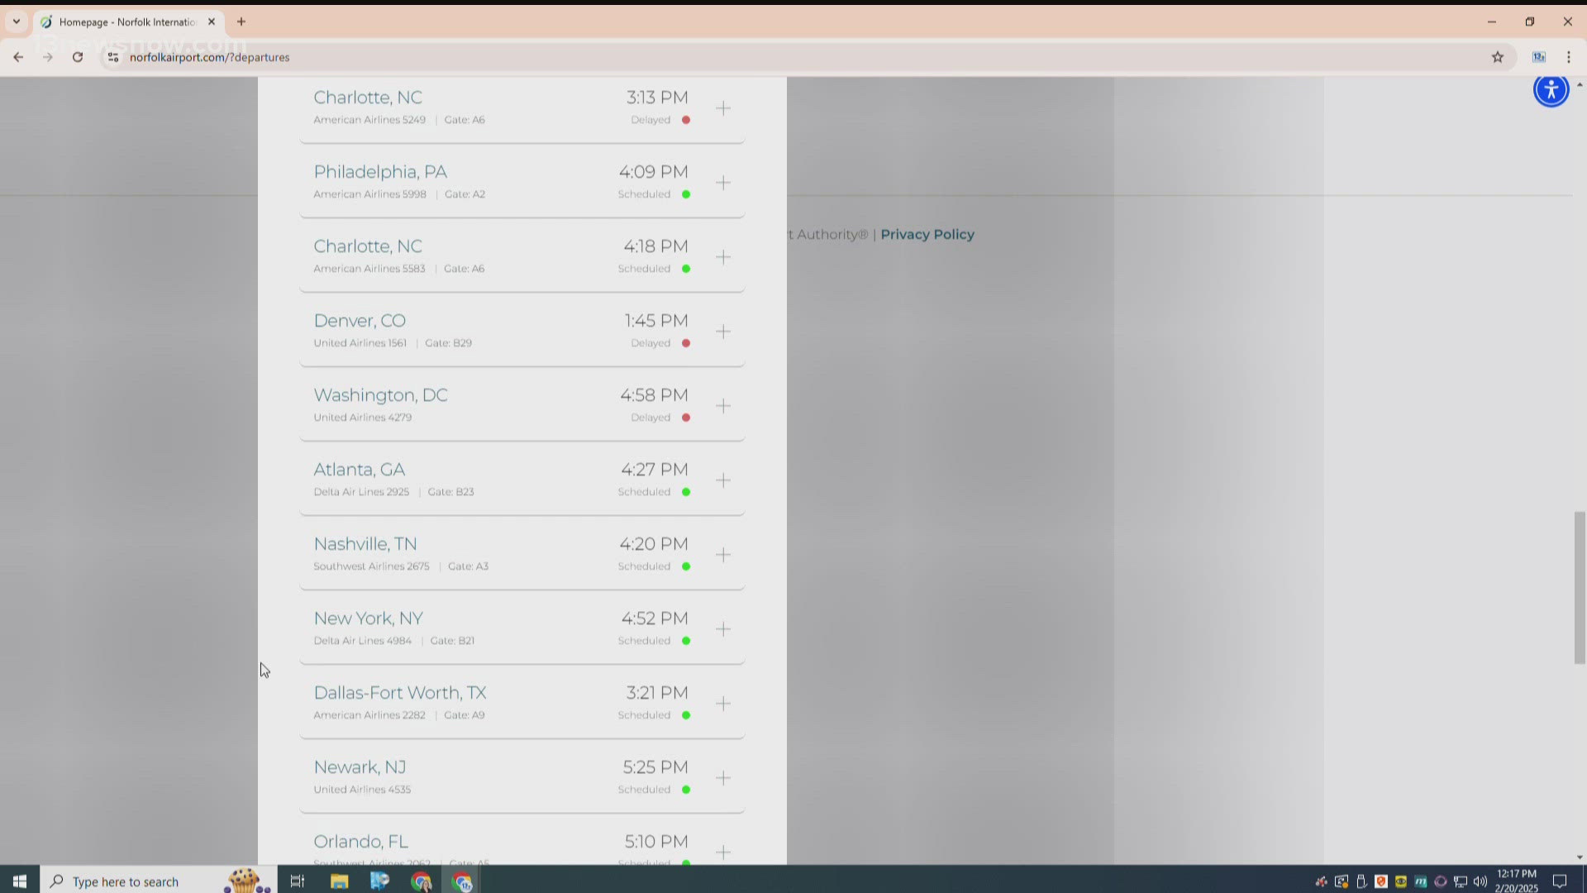Click the browser extension icon beside bookmark star

(x=1538, y=57)
